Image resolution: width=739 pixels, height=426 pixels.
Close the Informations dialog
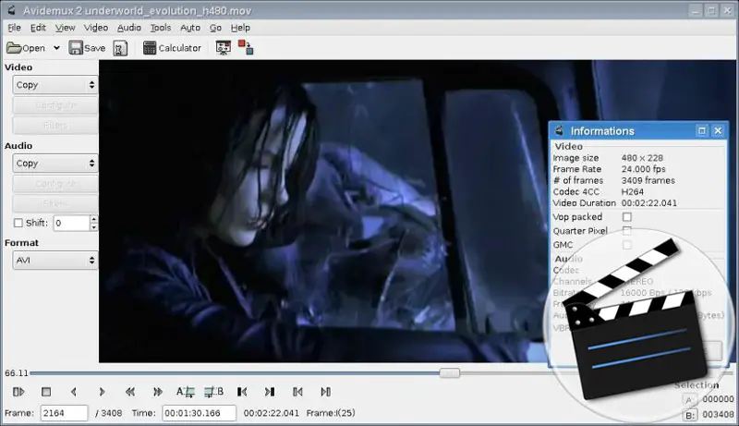718,131
